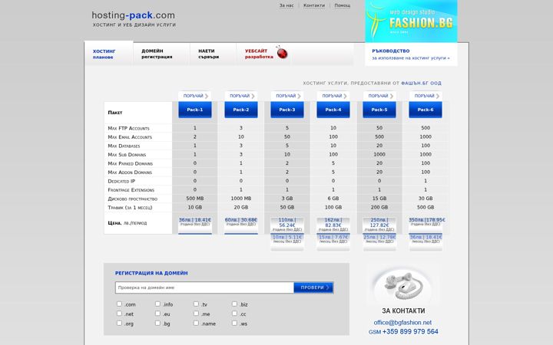This screenshot has height=345, width=553.
Task: Click the telephone and mouse contact image
Action: click(x=402, y=284)
